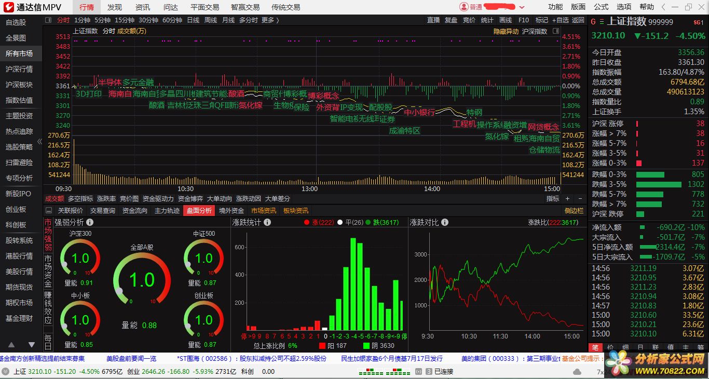Image resolution: width=709 pixels, height=379 pixels.
Task: Click the +自选 button
Action: click(560, 20)
